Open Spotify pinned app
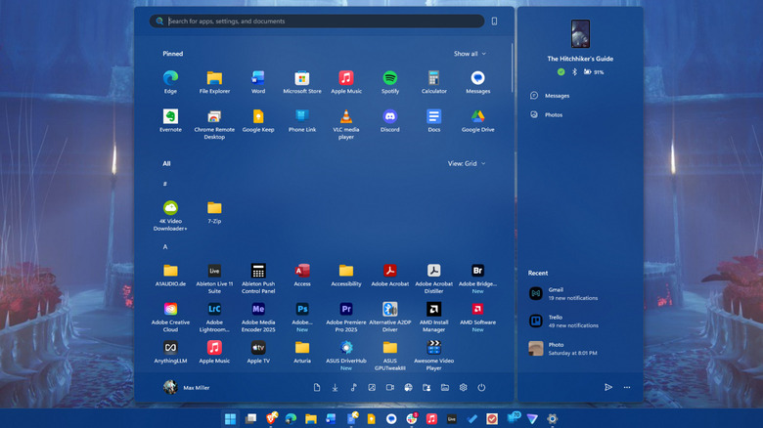Viewport: 763px width, 428px height. tap(389, 82)
